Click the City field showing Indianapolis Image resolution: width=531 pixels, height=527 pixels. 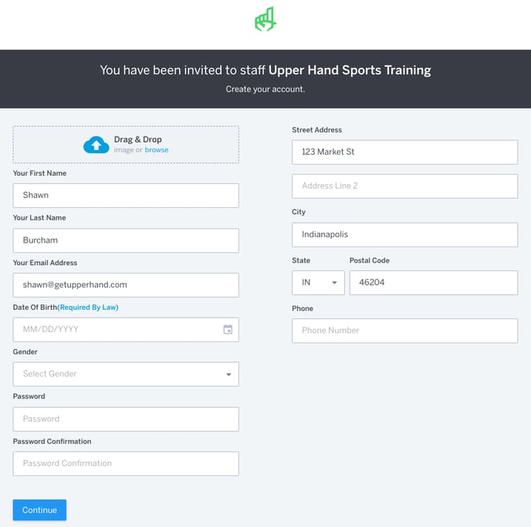click(404, 234)
